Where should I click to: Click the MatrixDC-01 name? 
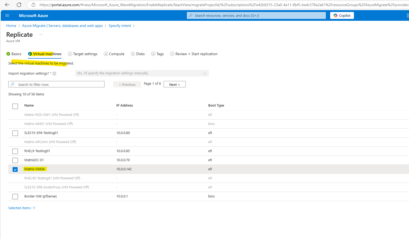[34, 160]
